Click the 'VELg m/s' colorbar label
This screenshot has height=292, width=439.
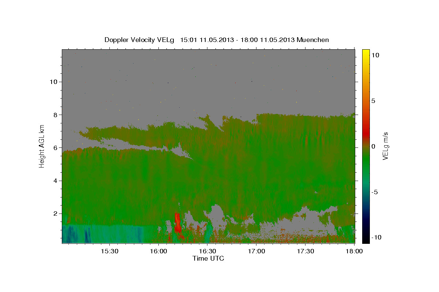pyautogui.click(x=386, y=146)
